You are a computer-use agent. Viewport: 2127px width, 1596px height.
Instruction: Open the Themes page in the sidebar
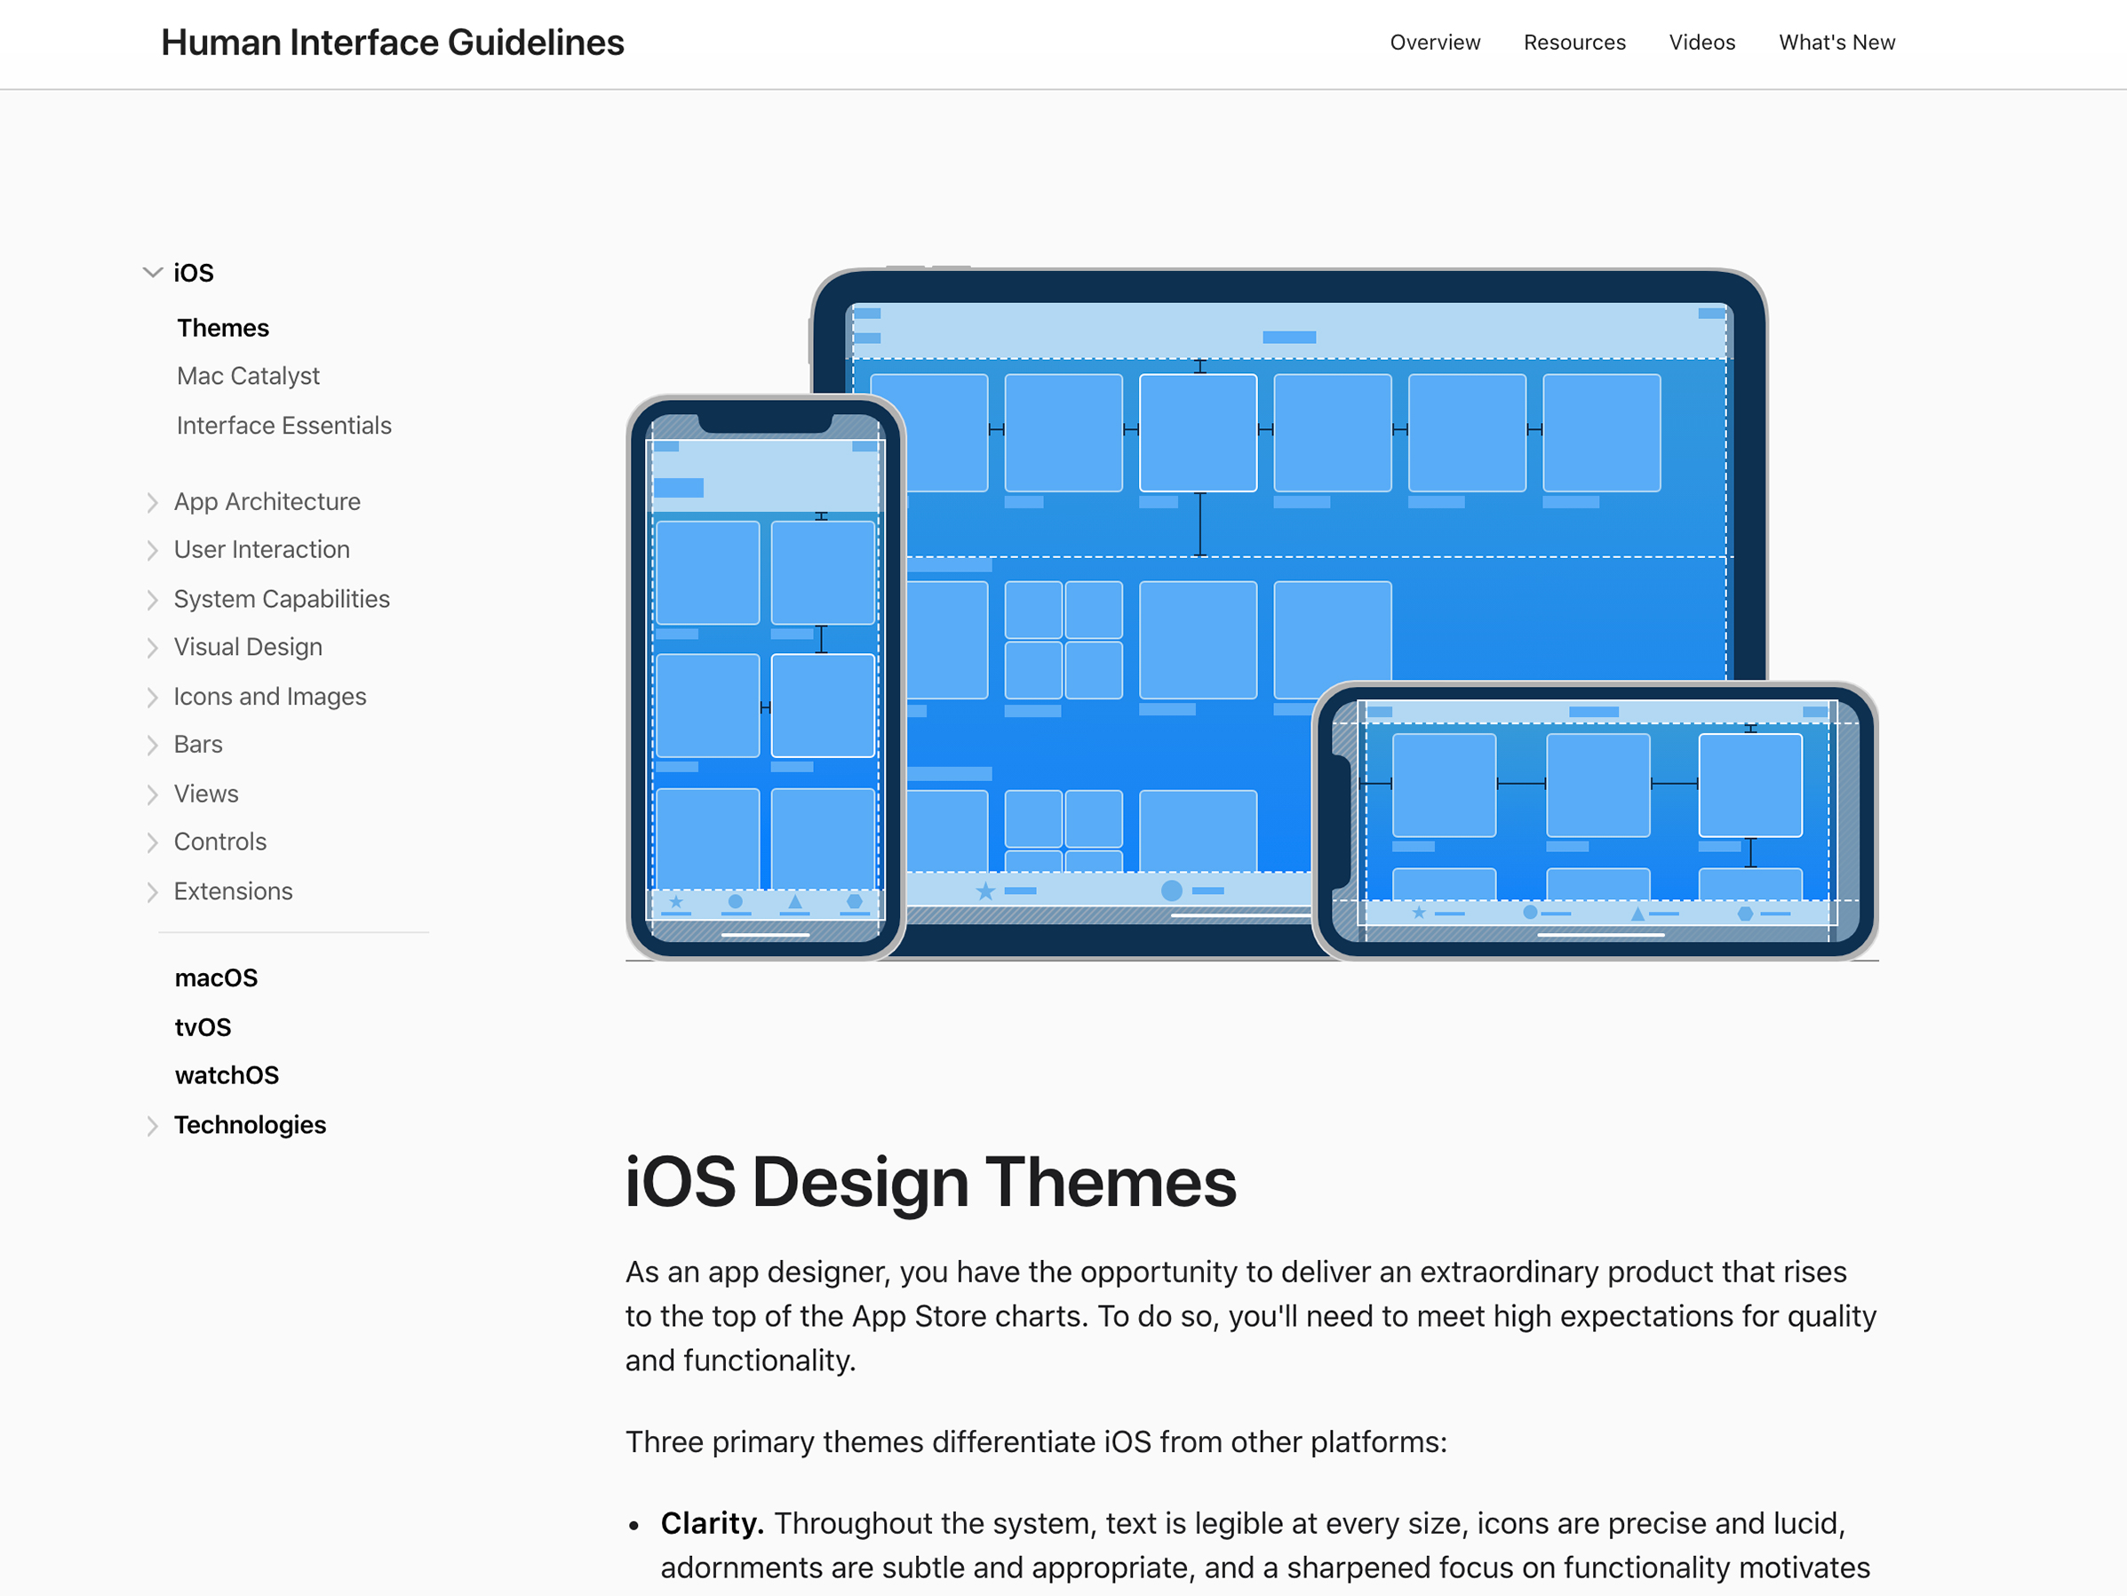coord(222,327)
